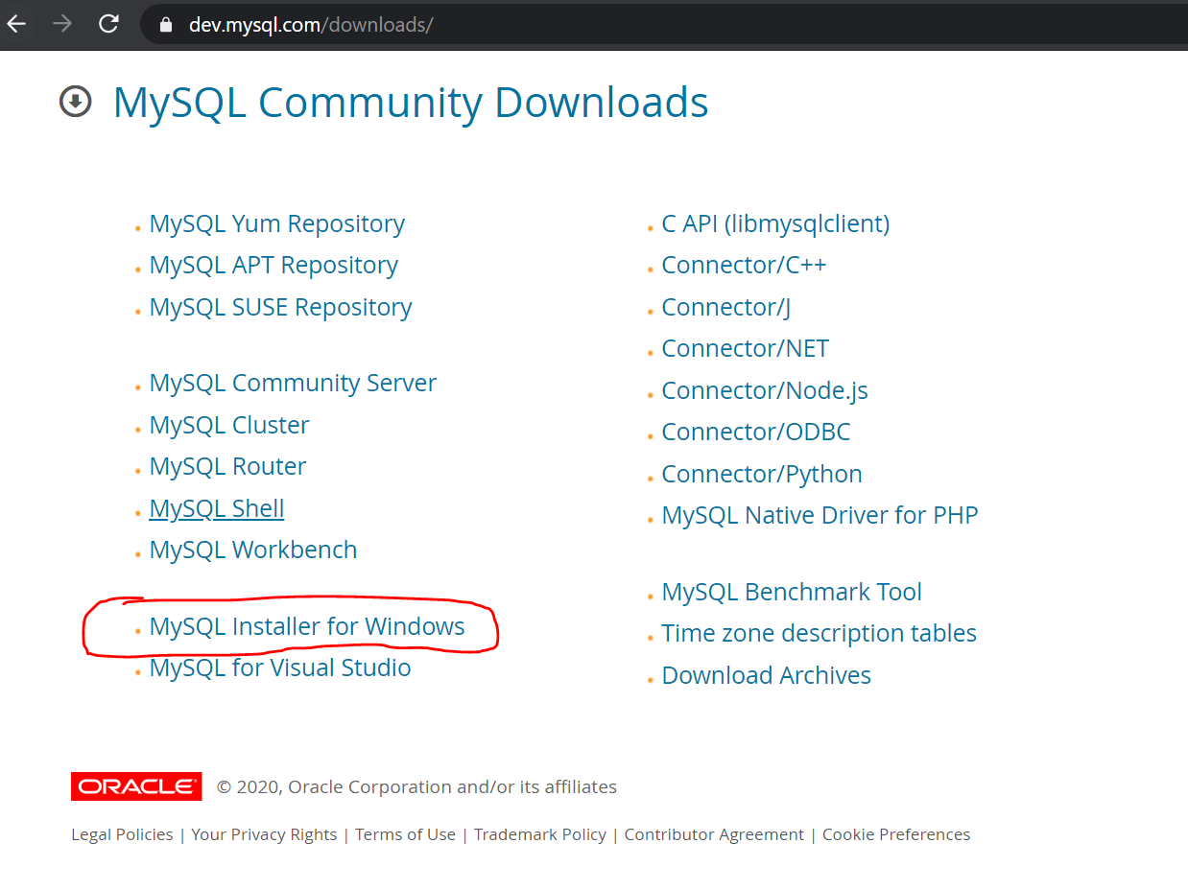Click the Oracle logo
This screenshot has width=1188, height=890.
coord(136,786)
